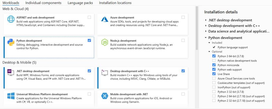Click the Python logo icon

tap(11, 42)
